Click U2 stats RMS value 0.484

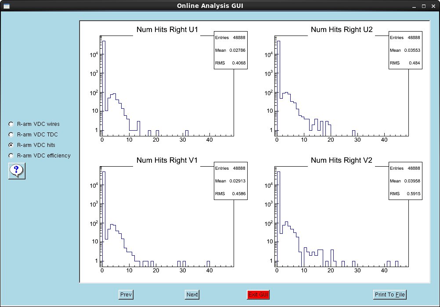[x=415, y=63]
